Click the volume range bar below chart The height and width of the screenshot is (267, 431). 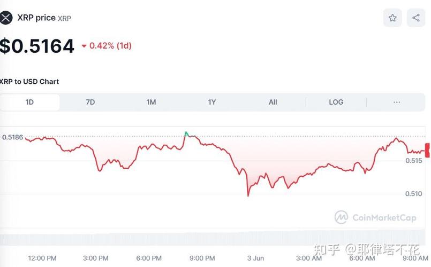point(213,238)
